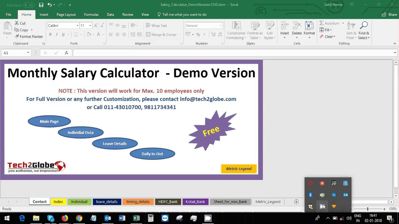Click Decrease Indent icon
This screenshot has height=224, width=399.
[133, 35]
